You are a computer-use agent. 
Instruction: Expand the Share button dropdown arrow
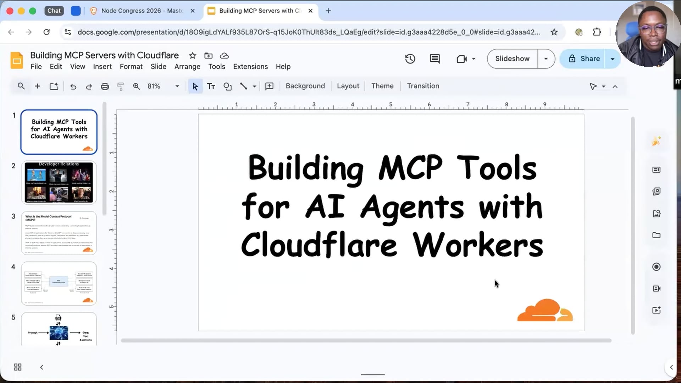tap(613, 59)
